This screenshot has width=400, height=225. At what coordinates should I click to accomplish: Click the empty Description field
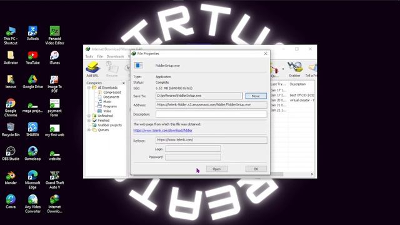211,114
